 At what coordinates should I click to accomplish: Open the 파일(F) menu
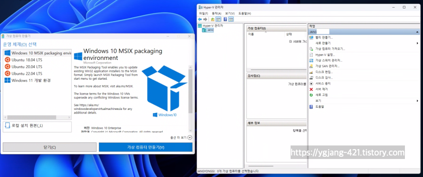coord(203,14)
